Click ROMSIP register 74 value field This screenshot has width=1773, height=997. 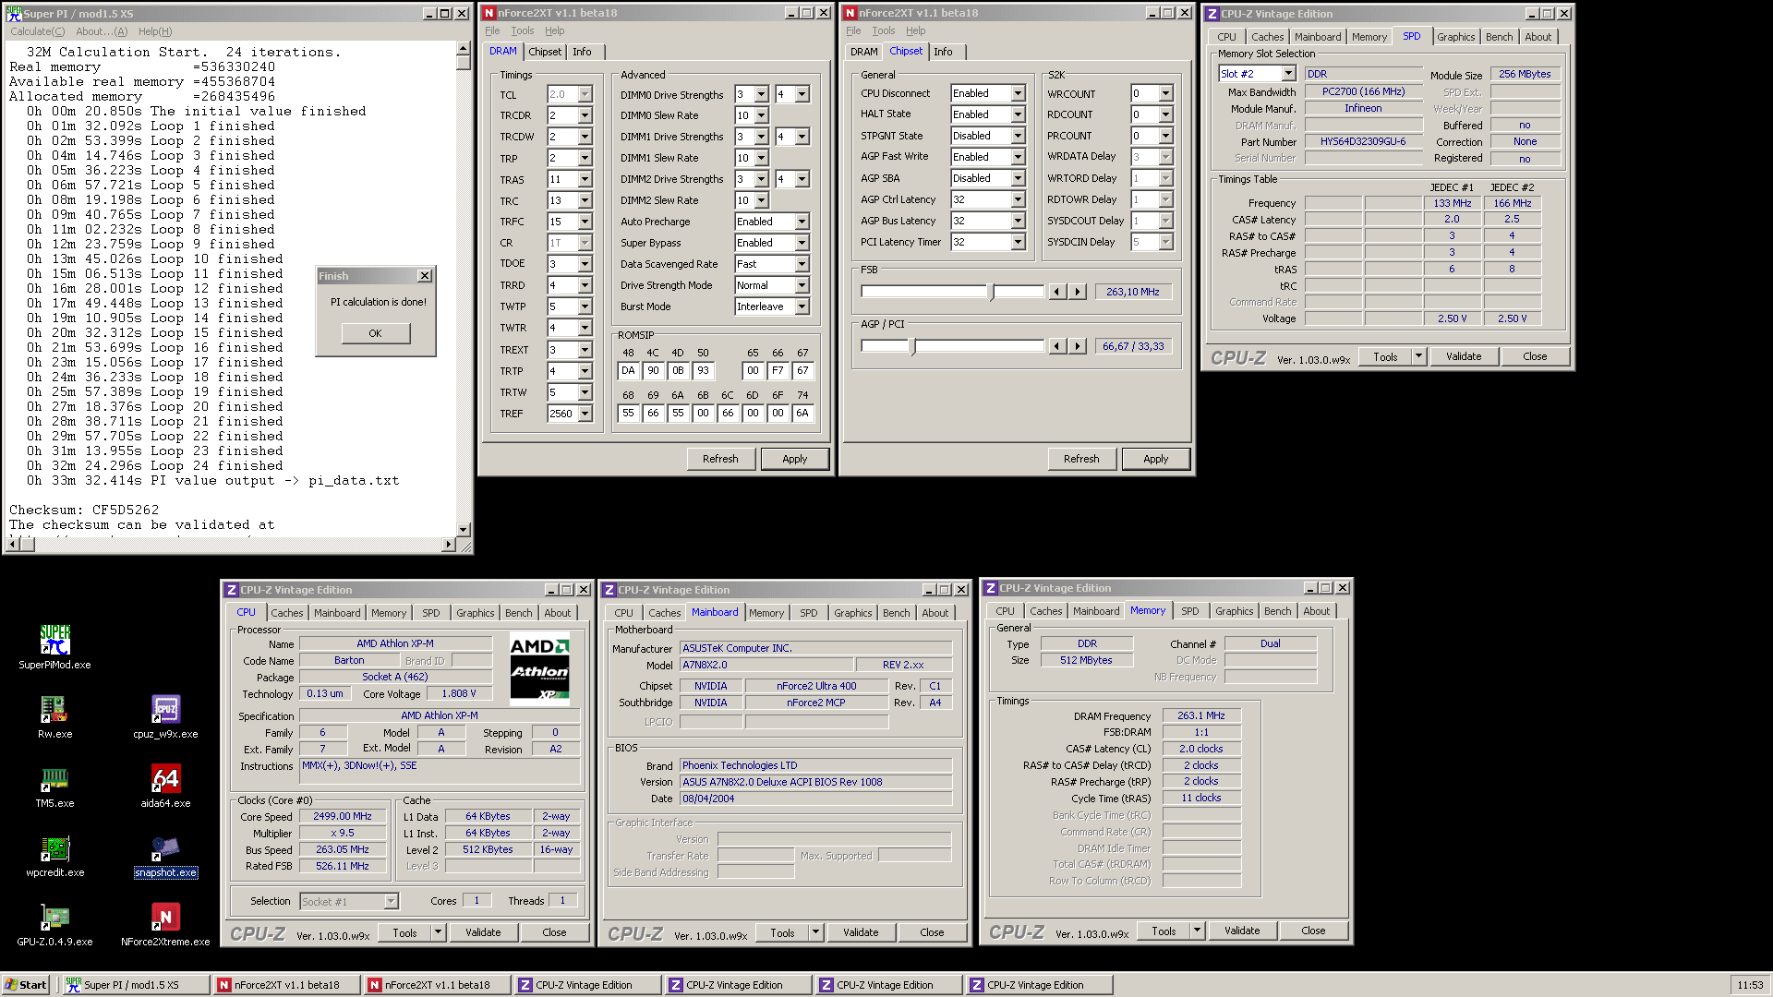tap(802, 413)
